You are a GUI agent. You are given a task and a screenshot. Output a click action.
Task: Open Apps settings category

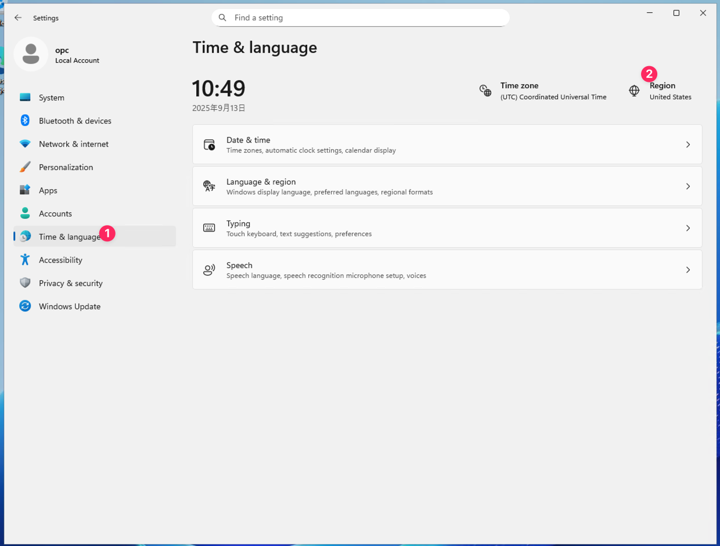95,190
